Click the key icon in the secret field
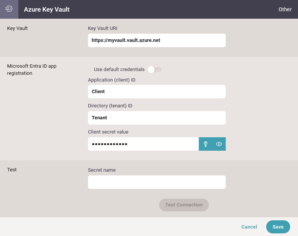Image resolution: width=298 pixels, height=236 pixels. click(206, 144)
